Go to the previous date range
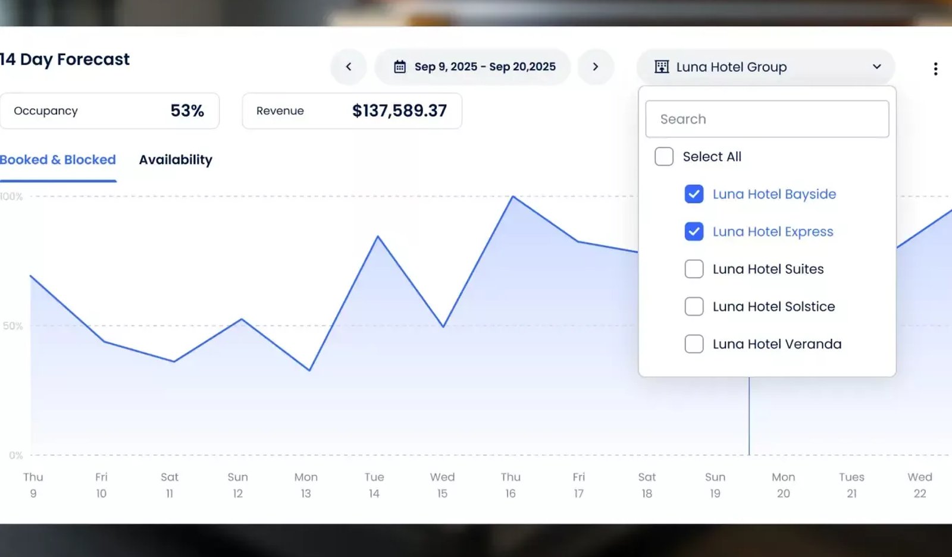 click(349, 67)
